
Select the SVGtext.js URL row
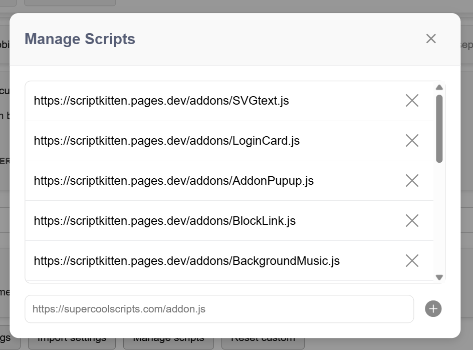[161, 101]
